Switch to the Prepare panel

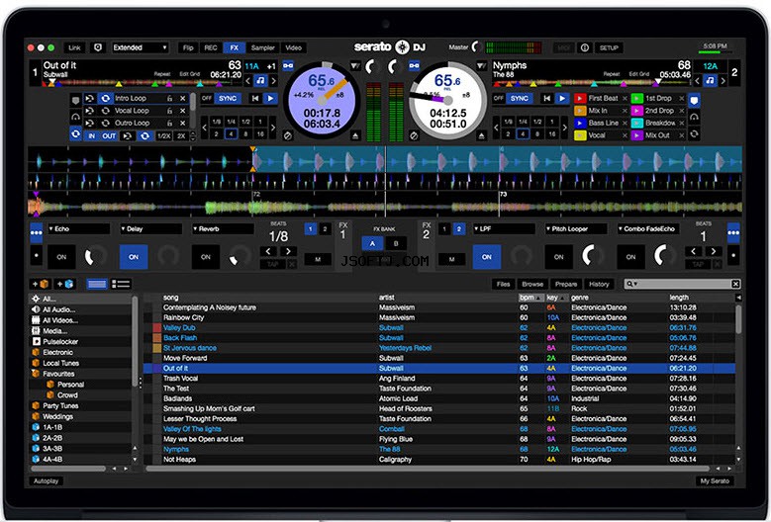[x=566, y=284]
